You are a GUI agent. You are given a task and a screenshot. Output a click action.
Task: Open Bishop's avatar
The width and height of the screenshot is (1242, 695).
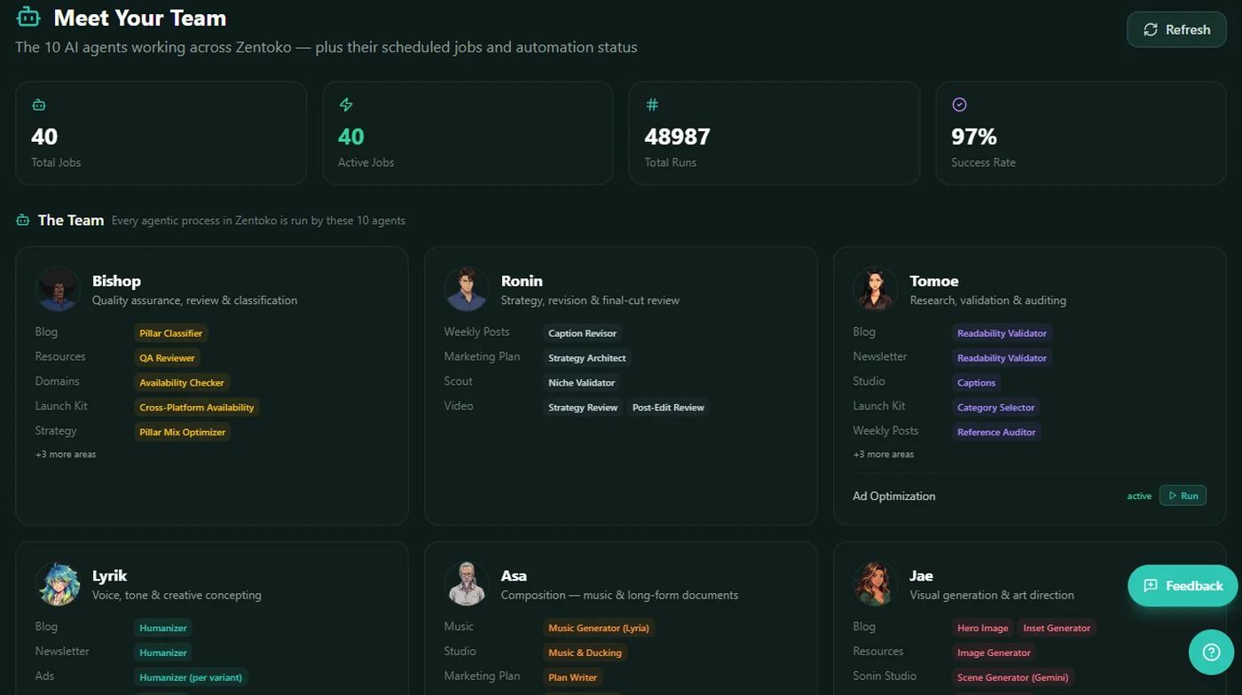pyautogui.click(x=58, y=289)
